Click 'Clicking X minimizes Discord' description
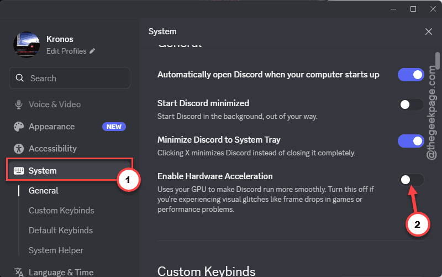This screenshot has width=442, height=277. 256,153
